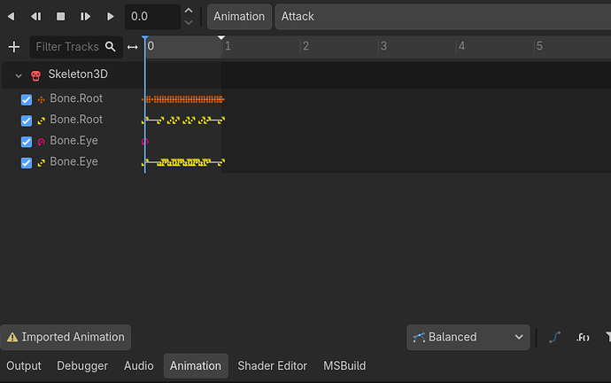This screenshot has height=383, width=611.
Task: Disable the Bone.Root rotation track checkbox
Action: (26, 121)
